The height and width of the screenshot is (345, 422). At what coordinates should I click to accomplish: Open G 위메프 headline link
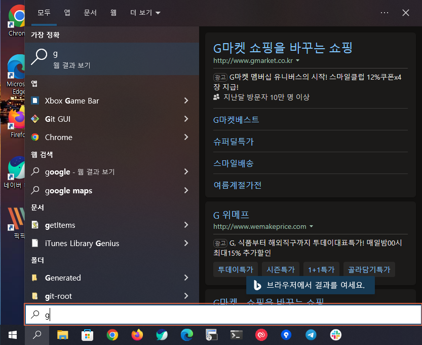(x=231, y=215)
